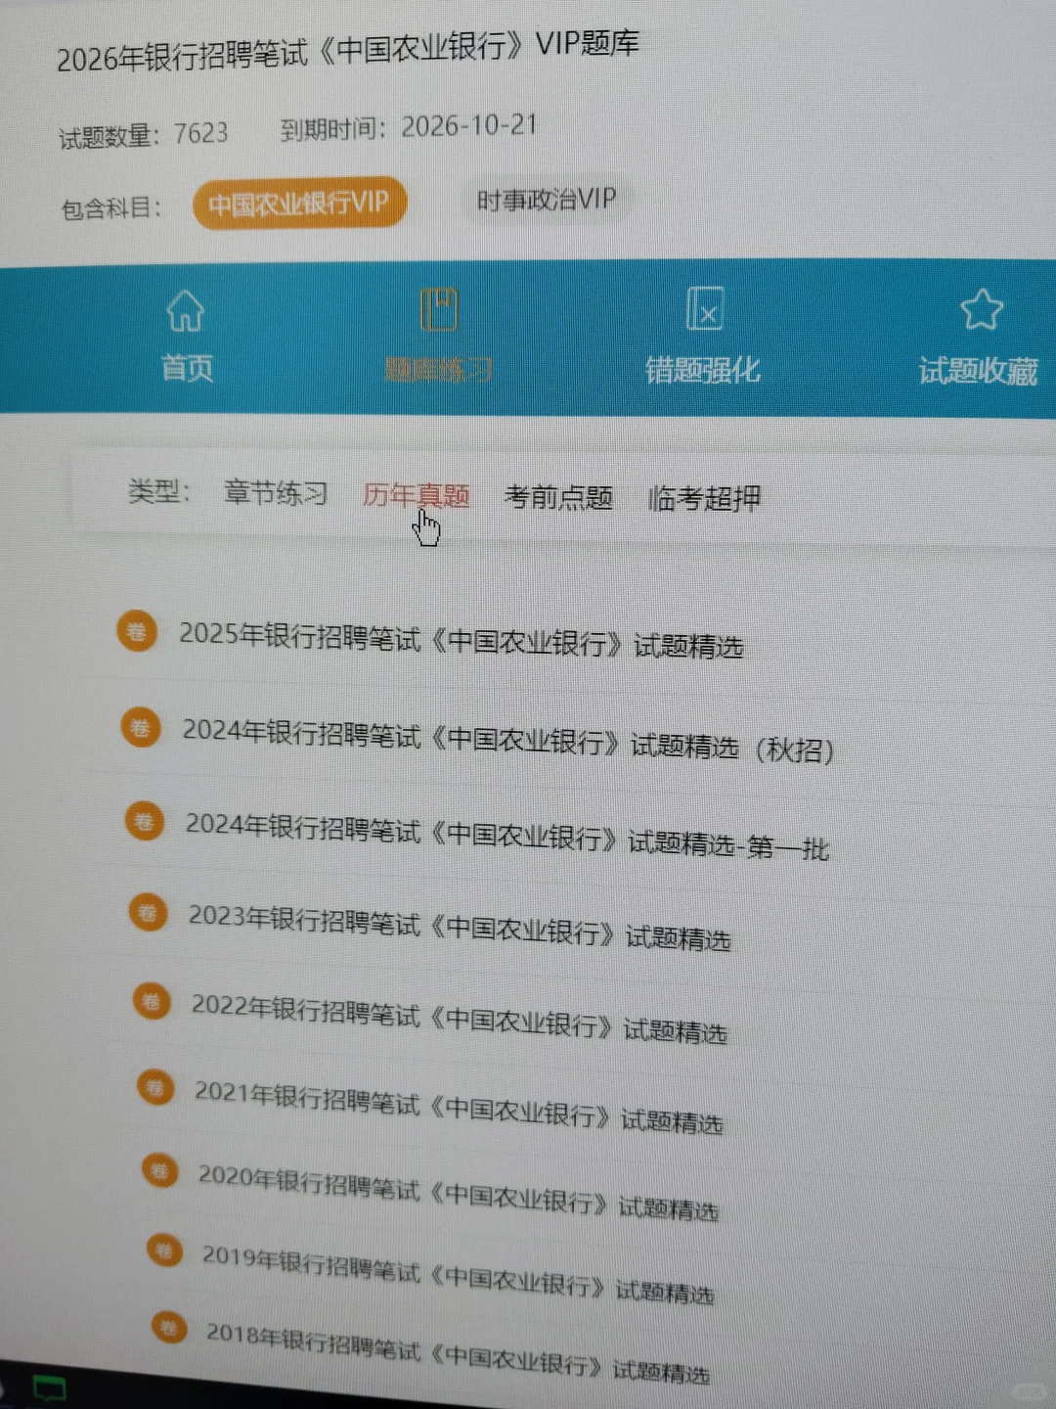Click the title 2026年银行招聘笔试《中国农业银行》VIP题库
Image resolution: width=1056 pixels, height=1409 pixels.
click(x=348, y=51)
